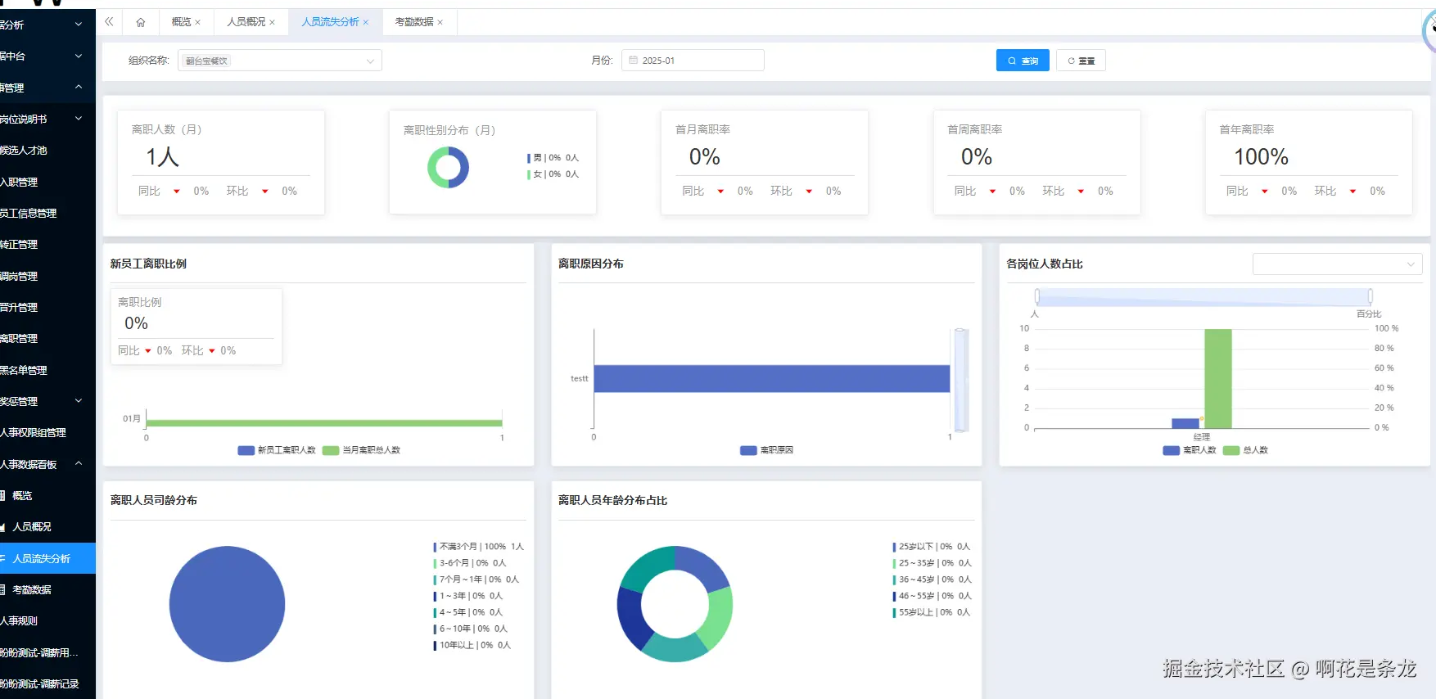
Task: Switch to the 考勤数据 tab
Action: [414, 22]
